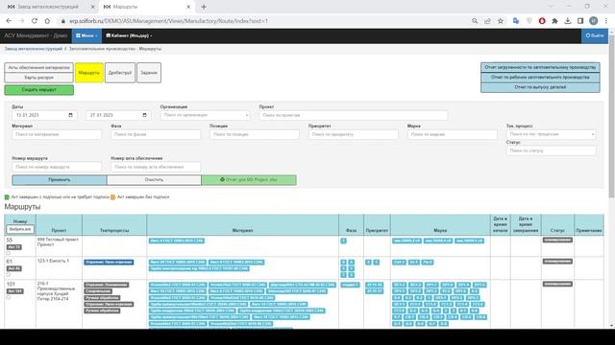The image size is (615, 345).
Task: Open Акты обеспечения материалом section
Action: click(38, 68)
